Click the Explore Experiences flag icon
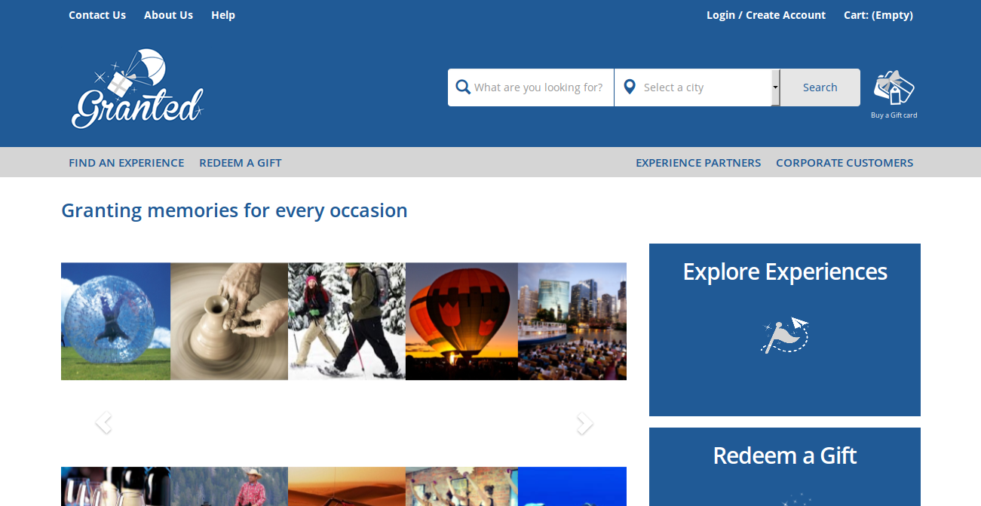 click(784, 336)
